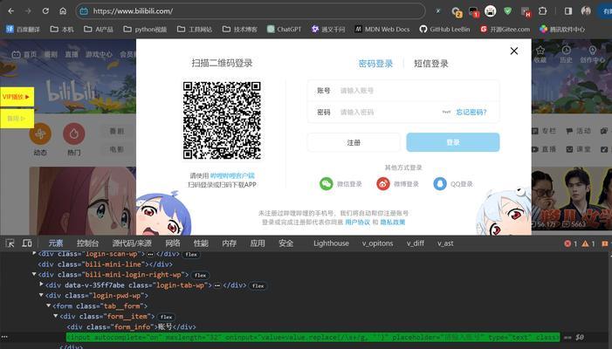Click the blue 登录 button
Viewport: 612px width, 349px height.
[453, 142]
